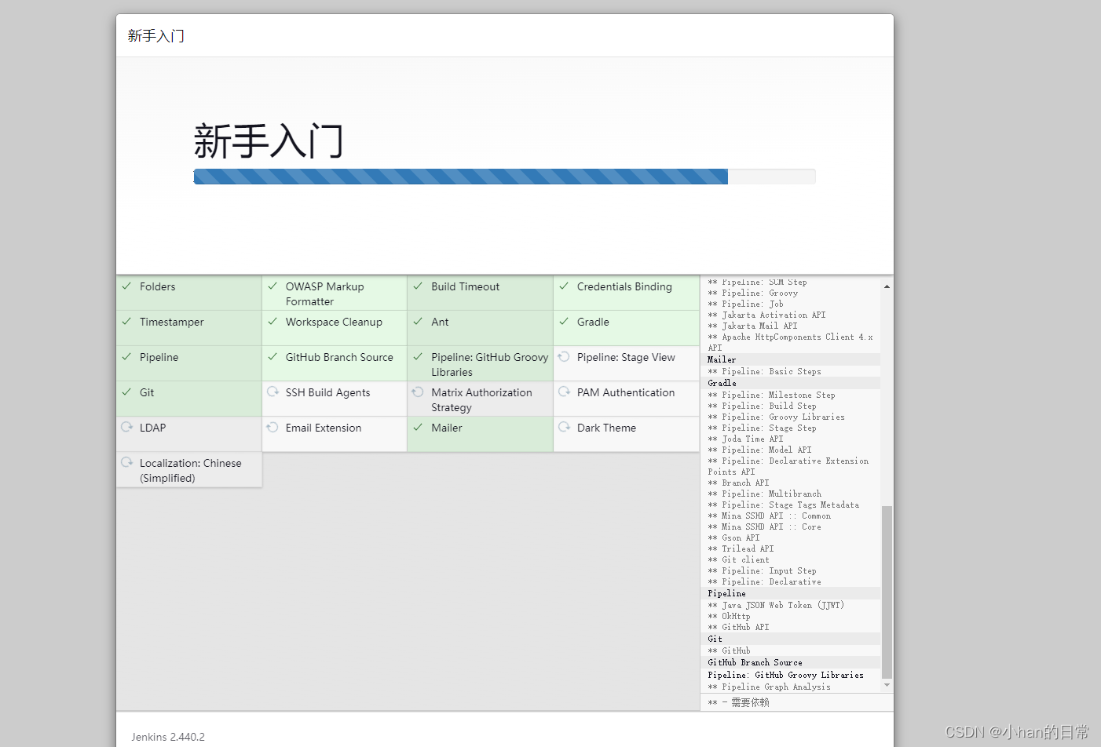1101x747 pixels.
Task: Click the OWASP Markup Formatter label
Action: (325, 294)
